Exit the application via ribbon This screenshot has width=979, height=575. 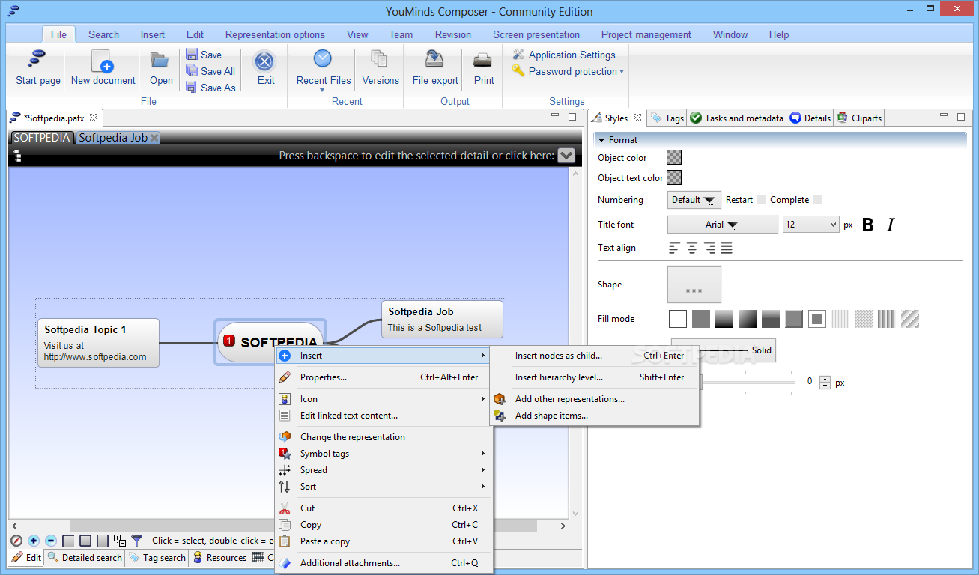266,68
